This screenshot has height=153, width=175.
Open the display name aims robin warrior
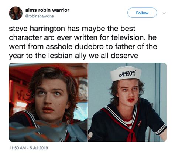point(47,10)
